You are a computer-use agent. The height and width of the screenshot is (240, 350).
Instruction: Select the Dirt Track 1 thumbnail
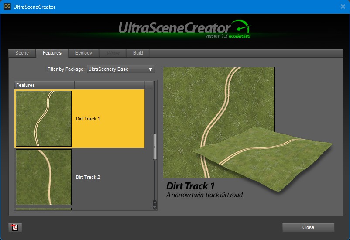click(44, 119)
